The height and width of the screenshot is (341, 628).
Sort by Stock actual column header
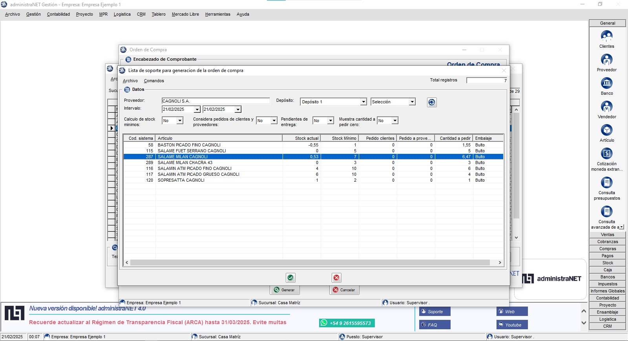(301, 138)
